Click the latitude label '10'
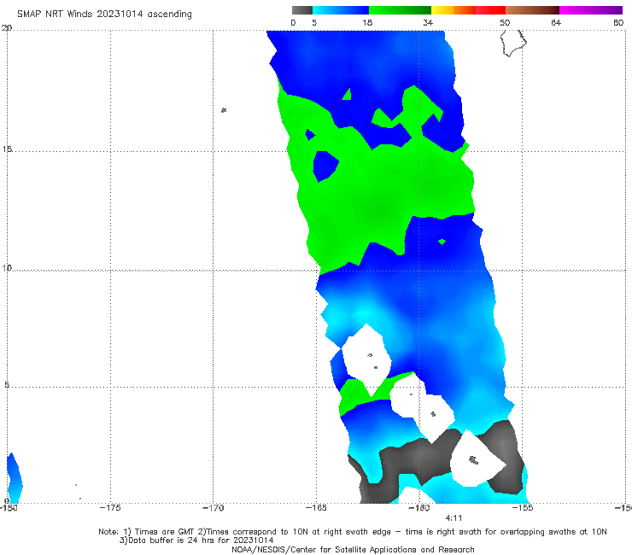632x555 pixels. click(x=7, y=267)
